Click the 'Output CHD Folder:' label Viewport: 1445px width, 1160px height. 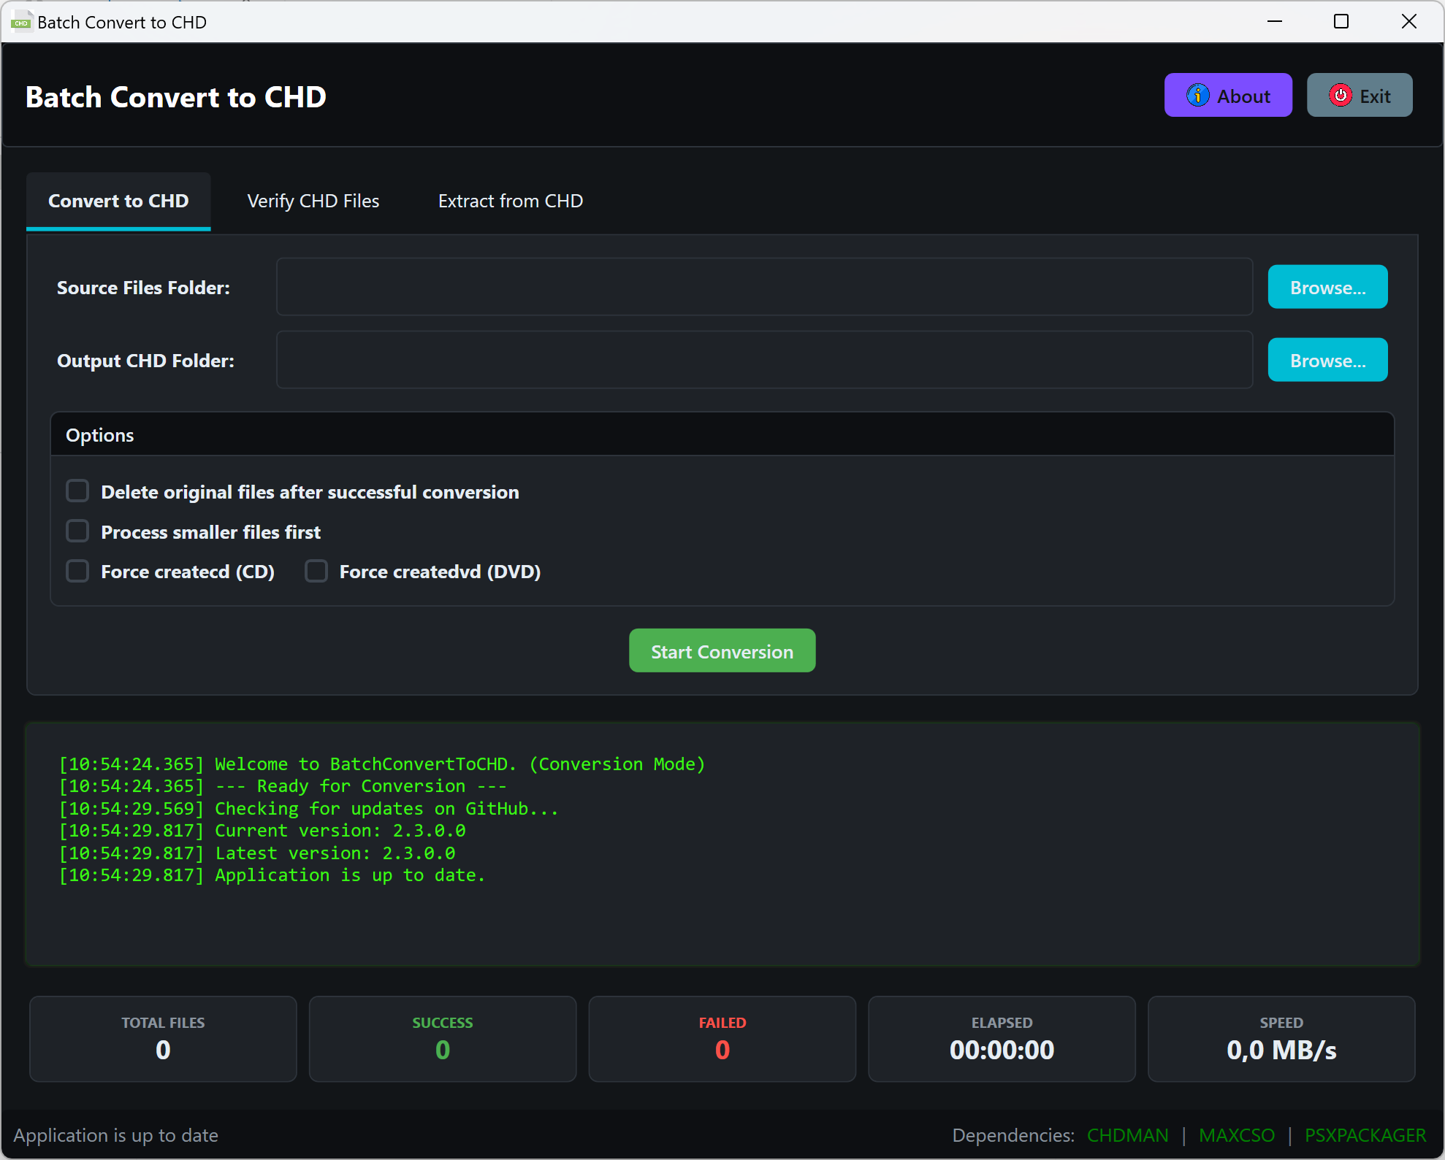click(x=145, y=361)
